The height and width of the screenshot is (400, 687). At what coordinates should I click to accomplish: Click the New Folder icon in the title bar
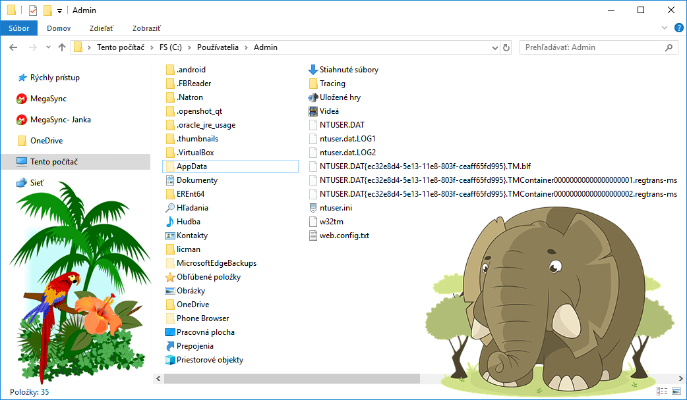(47, 11)
